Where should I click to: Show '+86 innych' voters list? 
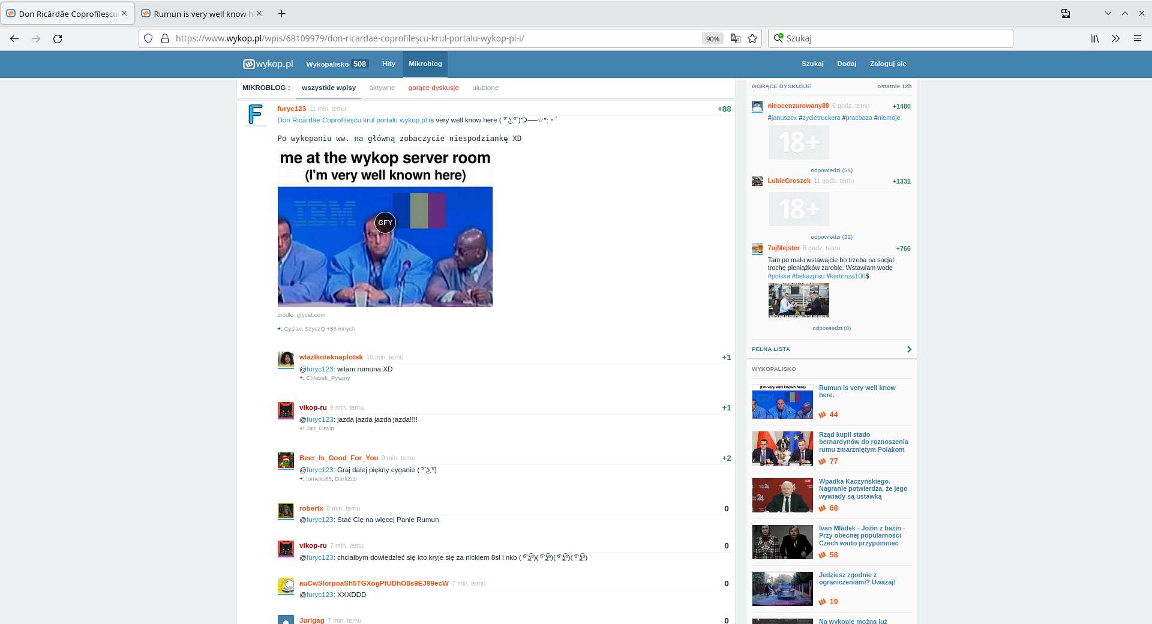coord(341,329)
